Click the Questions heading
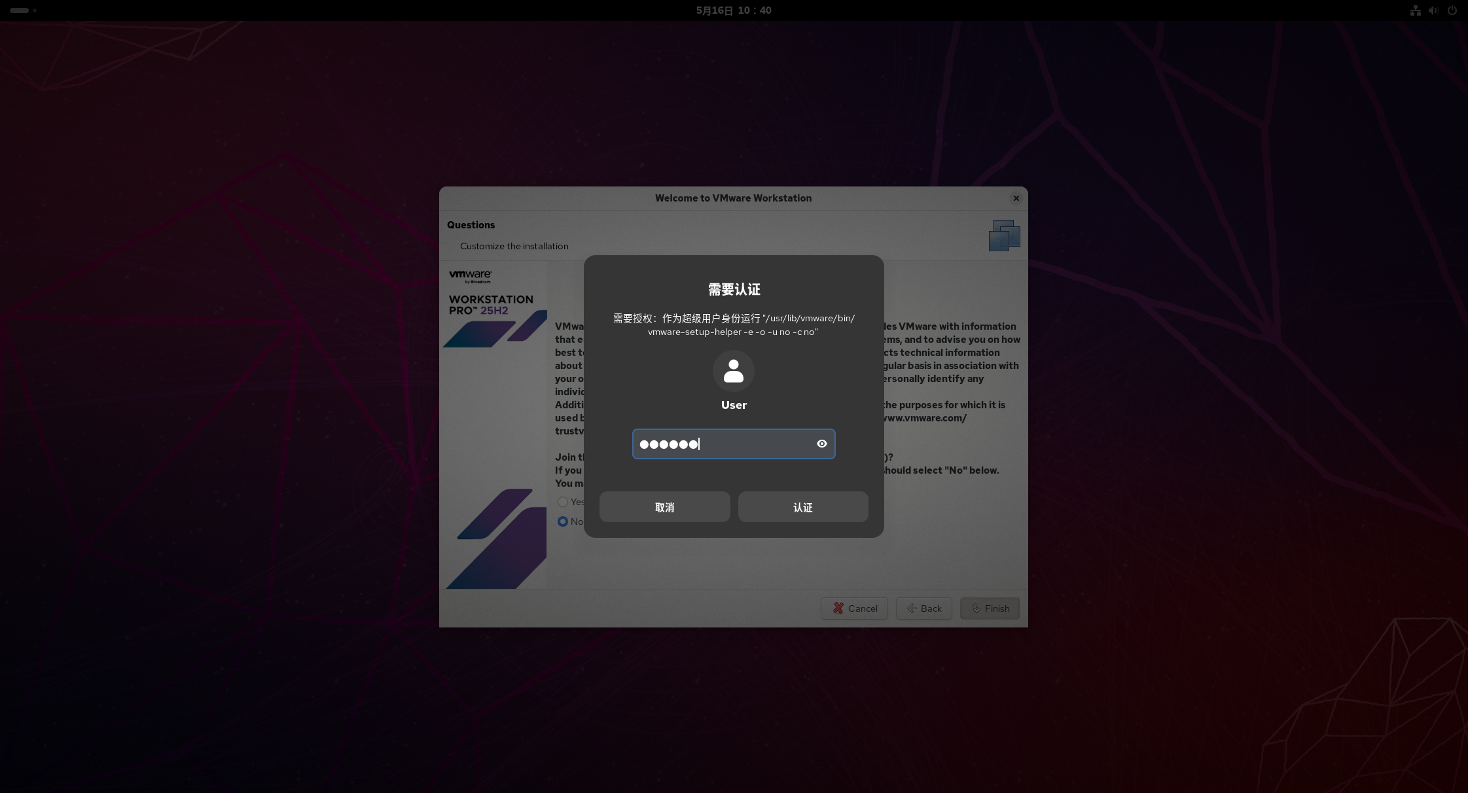This screenshot has width=1468, height=793. [471, 224]
